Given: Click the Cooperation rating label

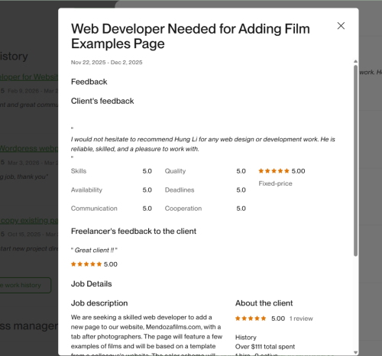Looking at the screenshot, I should click(183, 209).
